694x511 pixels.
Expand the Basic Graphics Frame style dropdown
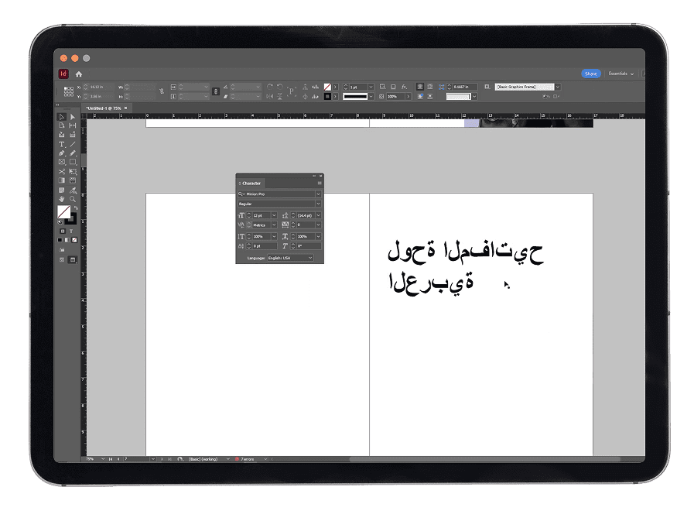pos(558,87)
